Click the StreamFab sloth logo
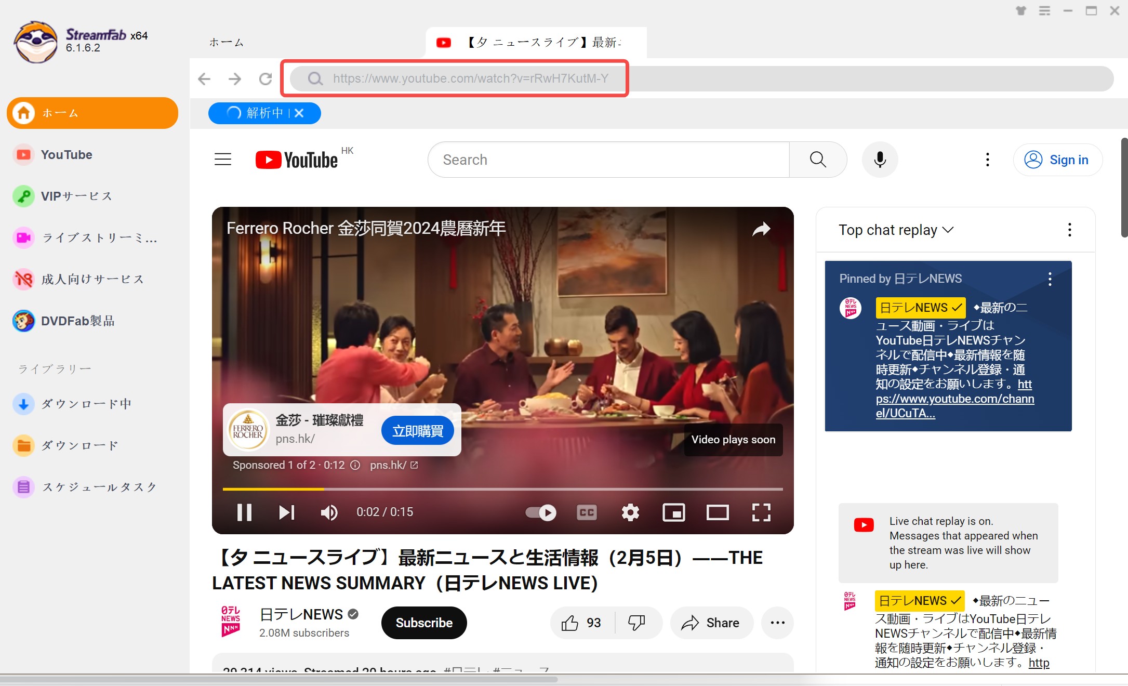Image resolution: width=1128 pixels, height=686 pixels. click(x=35, y=42)
